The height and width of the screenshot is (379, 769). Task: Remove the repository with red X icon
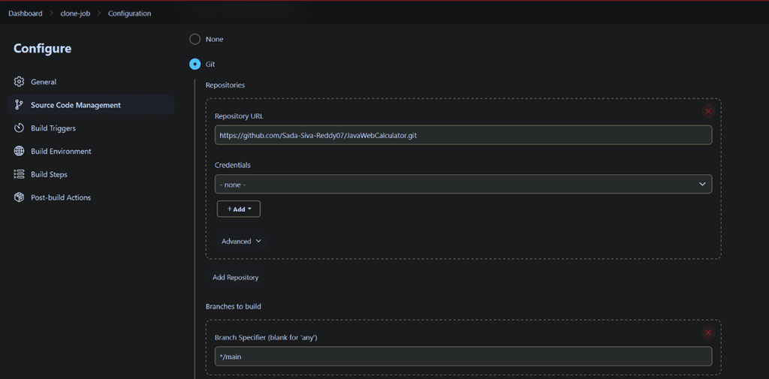click(708, 111)
